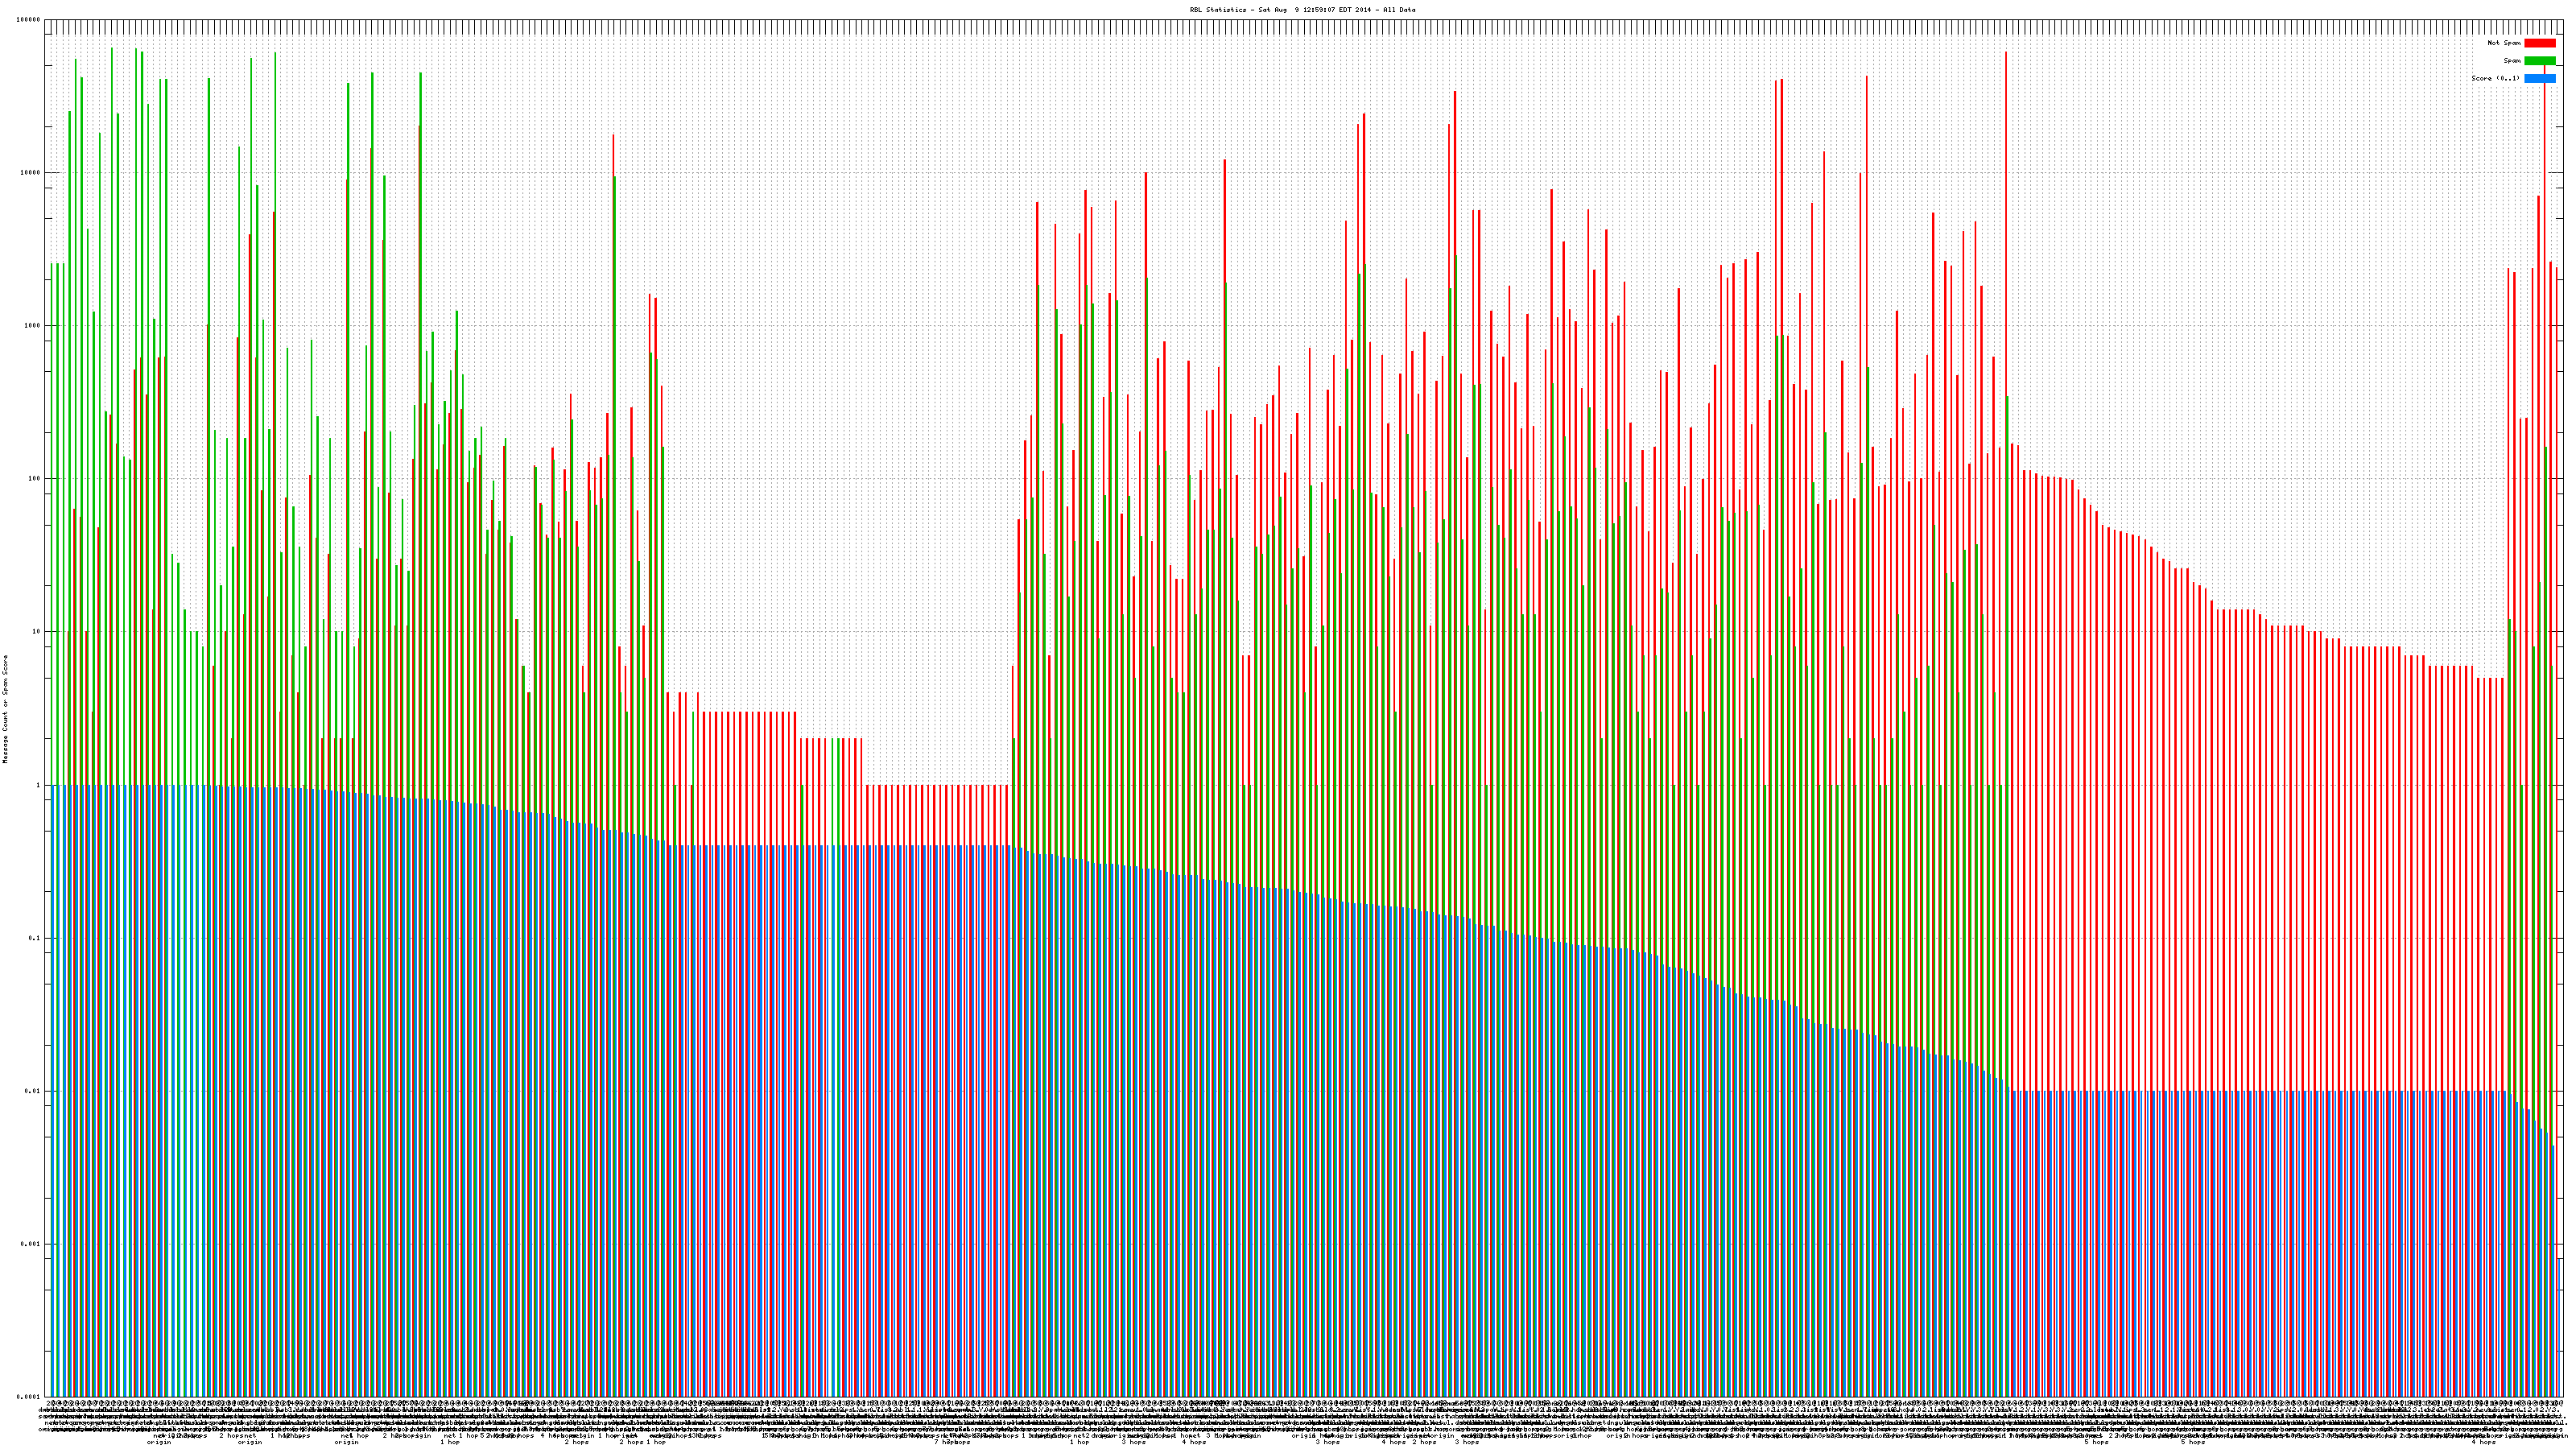Click the 1 y-axis tick label
This screenshot has height=1449, width=2576.
pyautogui.click(x=39, y=785)
